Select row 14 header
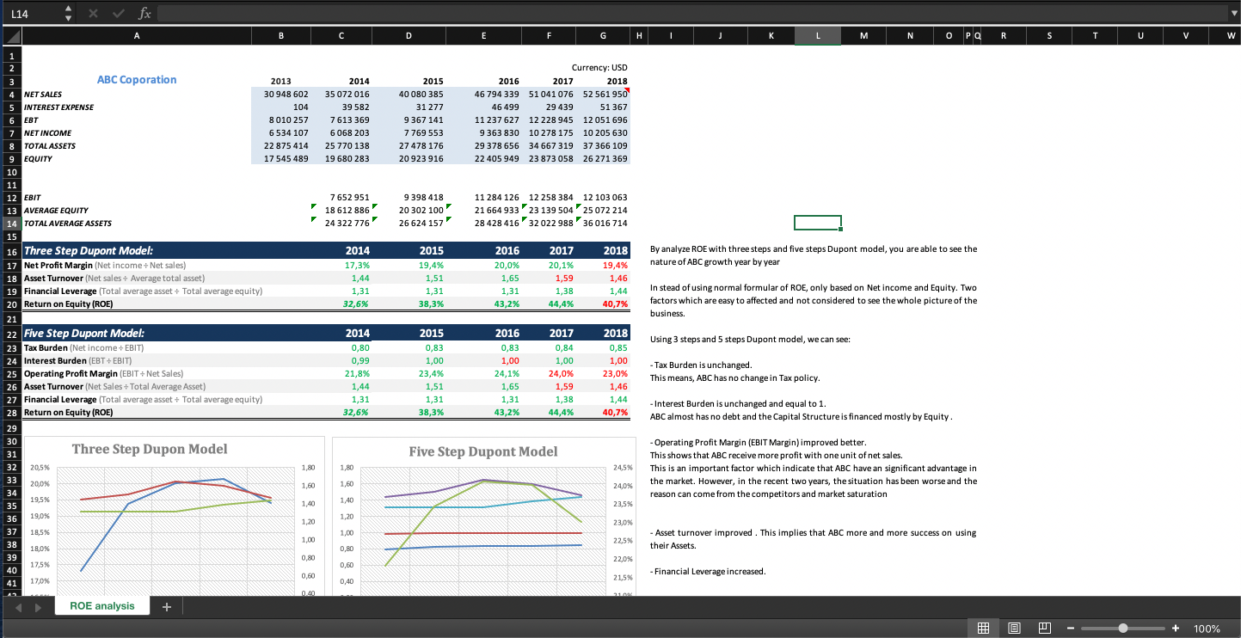Screen dimensions: 1241x638 [x=11, y=223]
